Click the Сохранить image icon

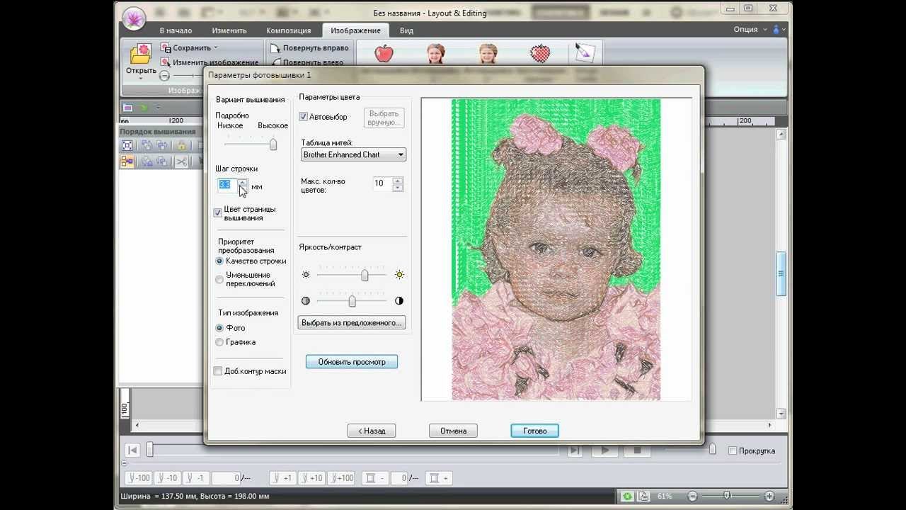pyautogui.click(x=166, y=47)
